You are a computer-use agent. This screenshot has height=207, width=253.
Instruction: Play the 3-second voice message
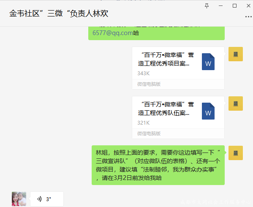47,199
